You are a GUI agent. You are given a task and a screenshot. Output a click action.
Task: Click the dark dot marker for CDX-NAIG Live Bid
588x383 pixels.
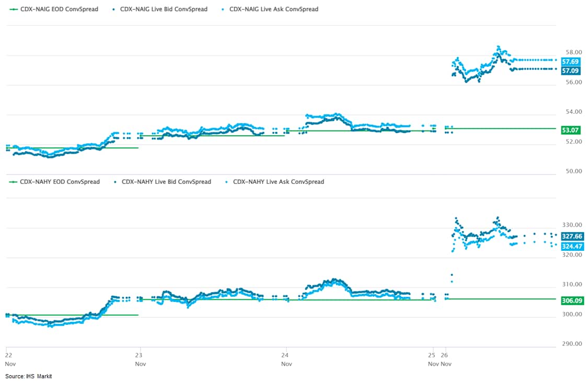114,9
